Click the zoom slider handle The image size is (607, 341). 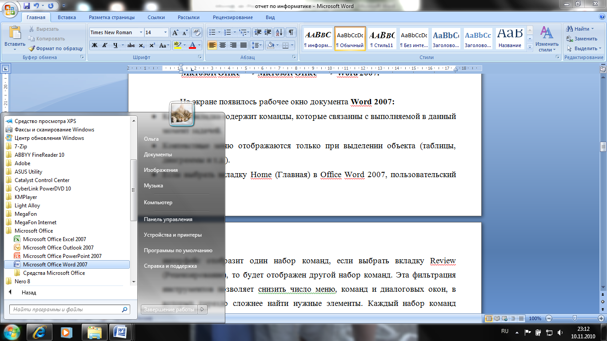[575, 318]
